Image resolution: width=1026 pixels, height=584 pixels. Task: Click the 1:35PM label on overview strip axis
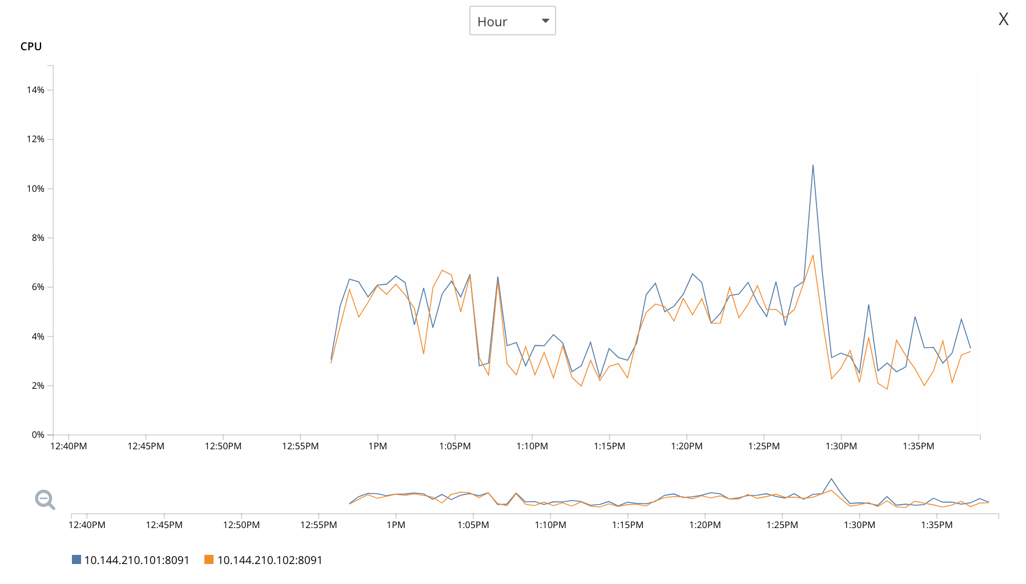(x=936, y=525)
